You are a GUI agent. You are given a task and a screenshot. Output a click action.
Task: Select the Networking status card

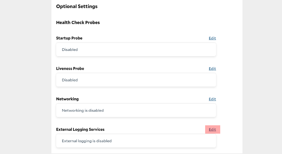click(x=154, y=110)
